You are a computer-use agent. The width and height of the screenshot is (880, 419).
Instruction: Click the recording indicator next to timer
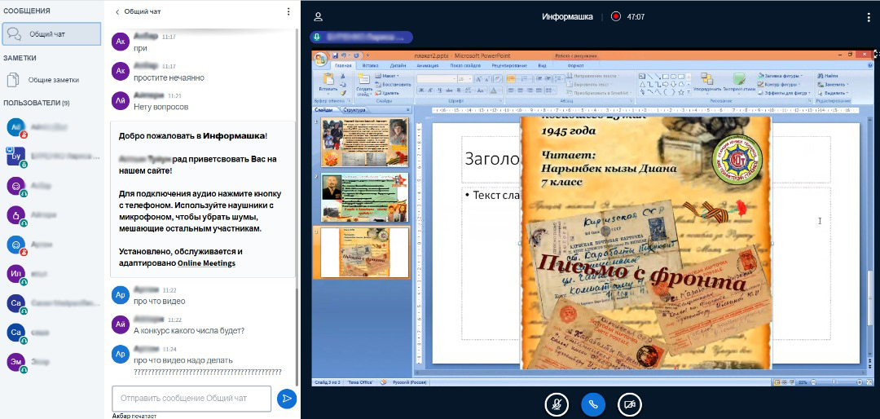coord(616,16)
